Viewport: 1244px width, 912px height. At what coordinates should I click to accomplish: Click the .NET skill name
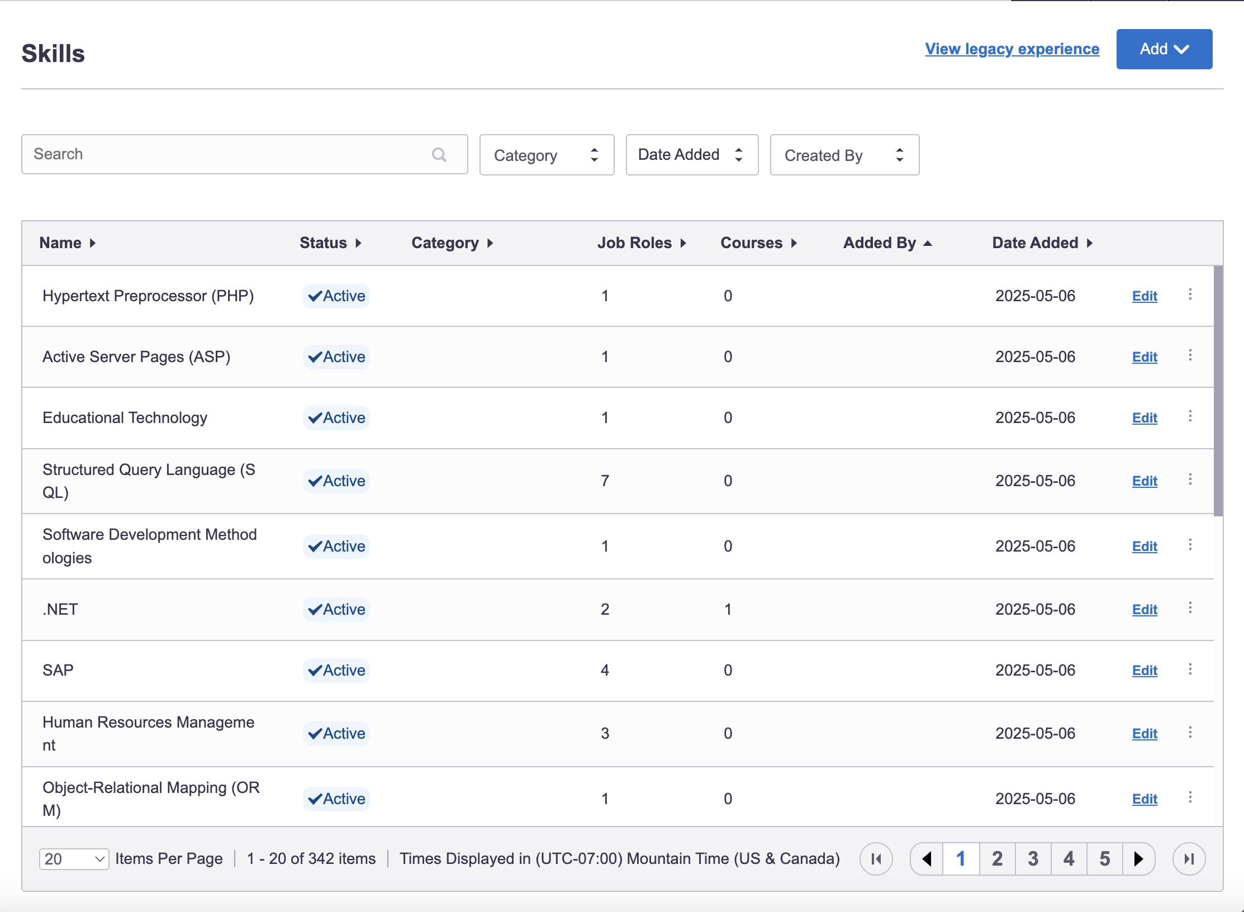point(60,610)
